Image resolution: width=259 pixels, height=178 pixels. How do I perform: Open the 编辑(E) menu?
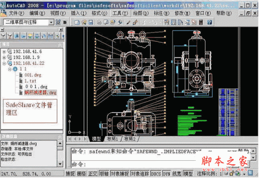[x=37, y=13]
